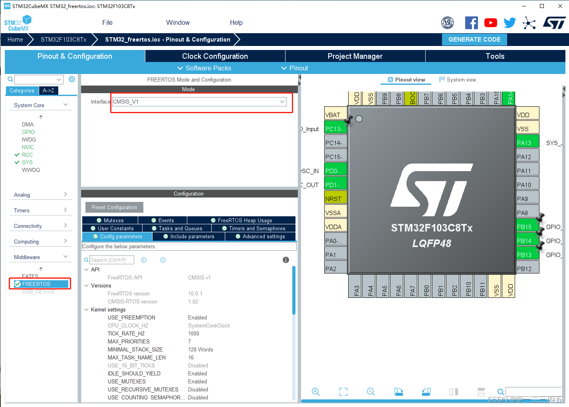Viewport: 569px width, 407px height.
Task: Click the GENERATE CODE button
Action: (474, 40)
